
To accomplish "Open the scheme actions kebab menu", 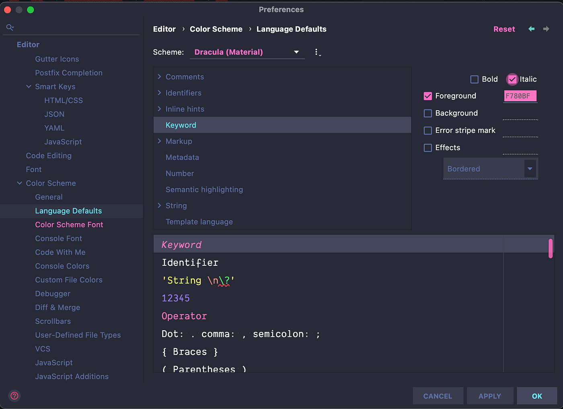I will click(x=317, y=52).
